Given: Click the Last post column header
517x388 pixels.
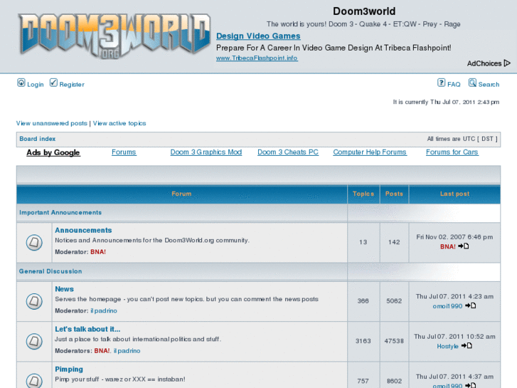Looking at the screenshot, I should [454, 194].
